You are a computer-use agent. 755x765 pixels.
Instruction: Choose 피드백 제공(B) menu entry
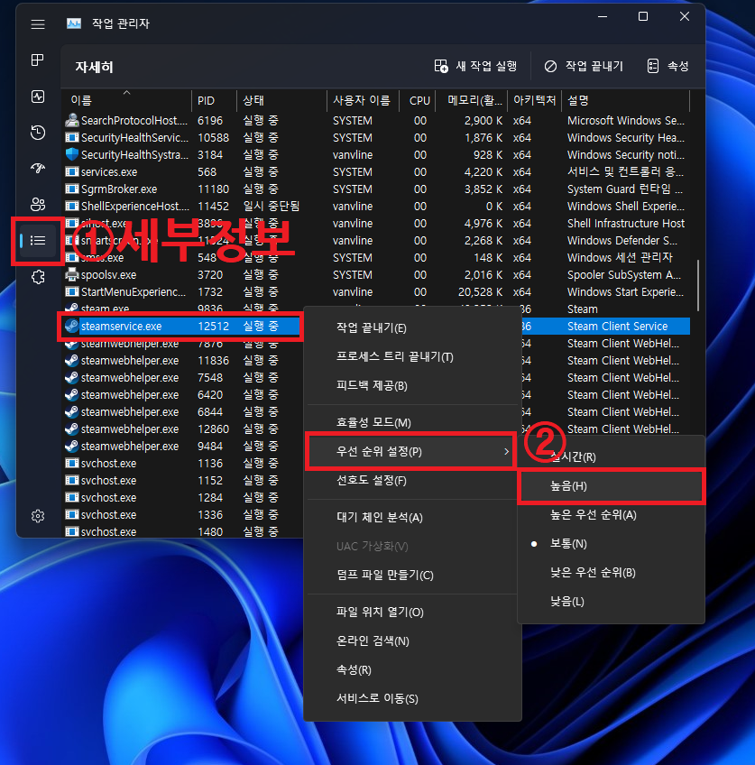[x=412, y=385]
